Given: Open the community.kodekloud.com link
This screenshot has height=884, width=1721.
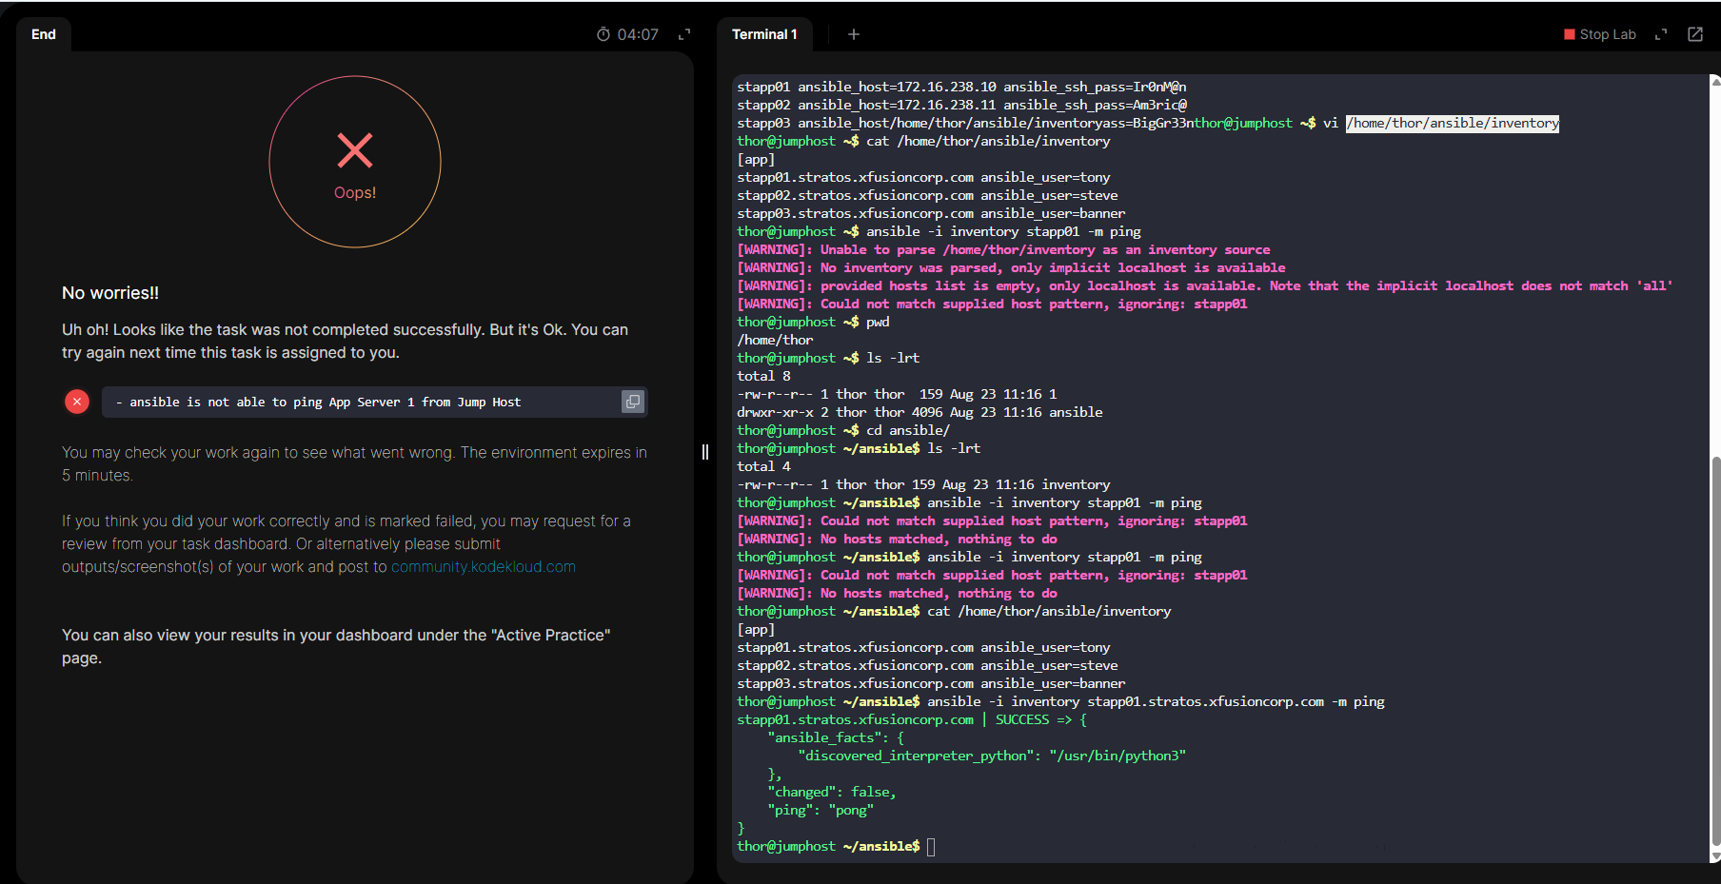Looking at the screenshot, I should (483, 567).
